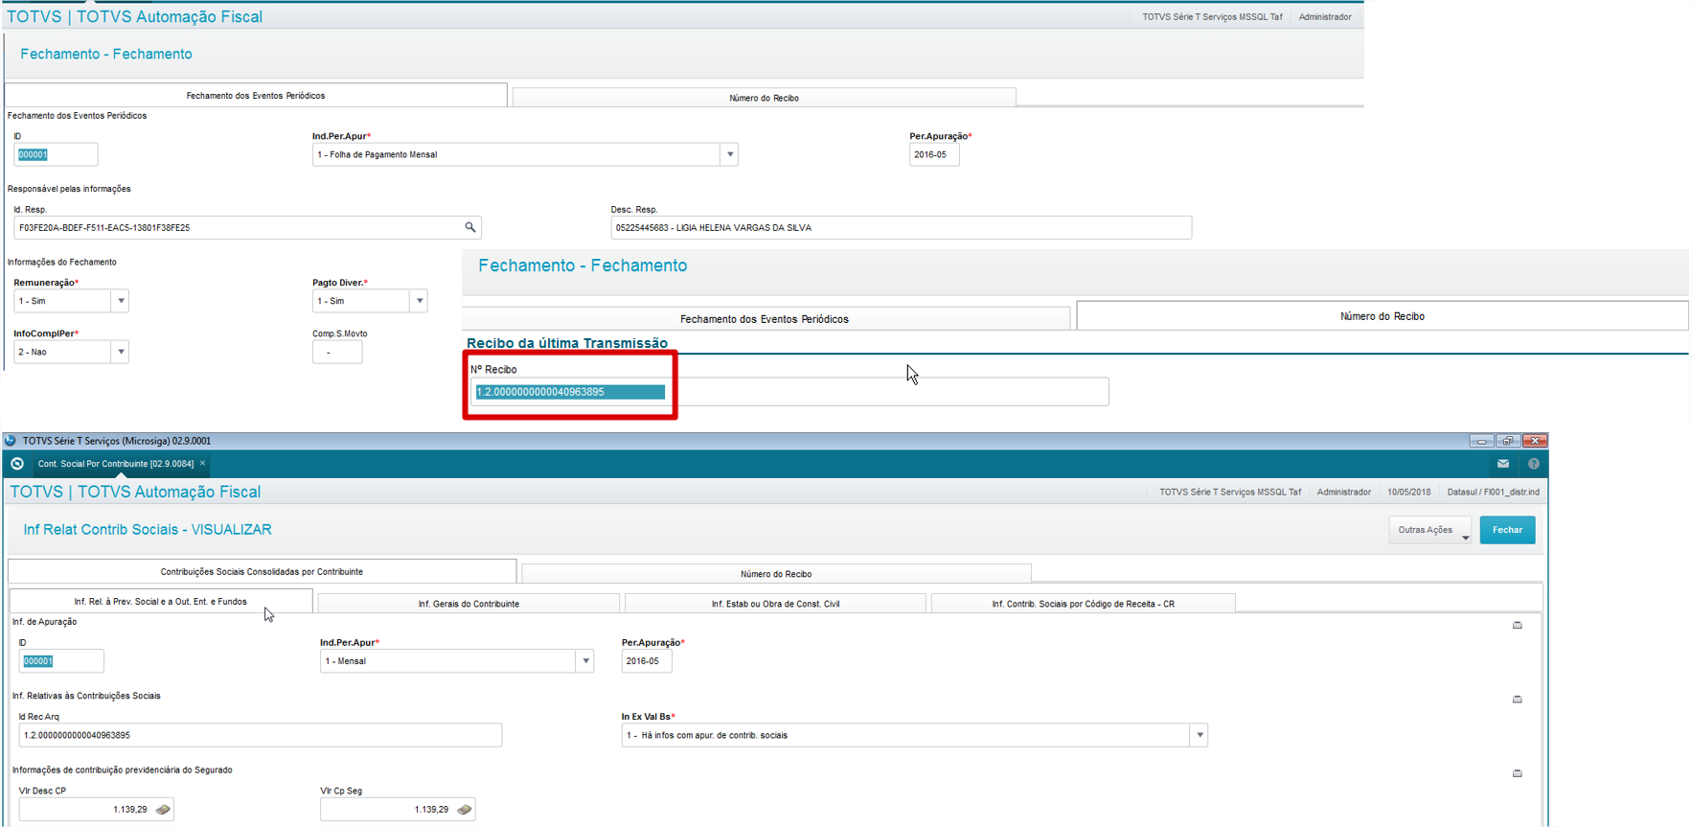Switch to Cont. Social Por Contribuinte [02.9.0084] tab

116,464
